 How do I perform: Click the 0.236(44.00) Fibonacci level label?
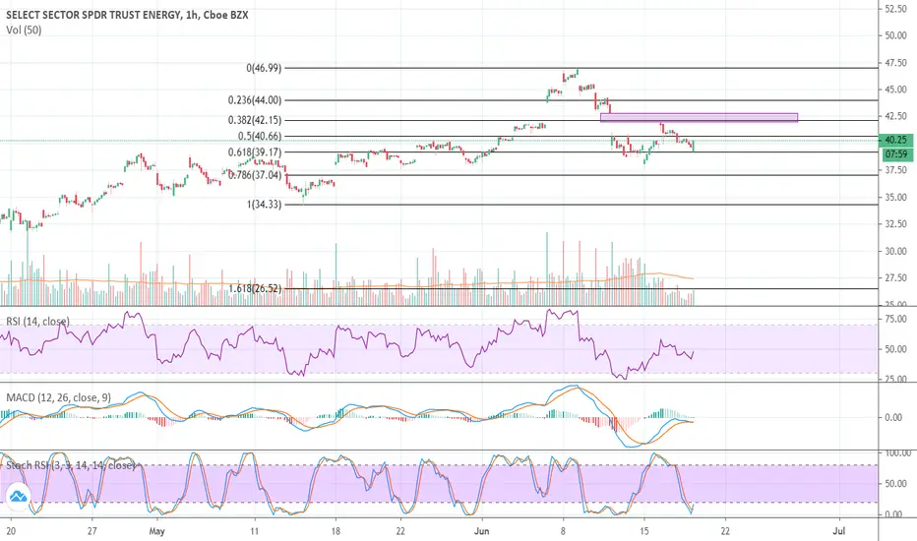click(x=255, y=100)
